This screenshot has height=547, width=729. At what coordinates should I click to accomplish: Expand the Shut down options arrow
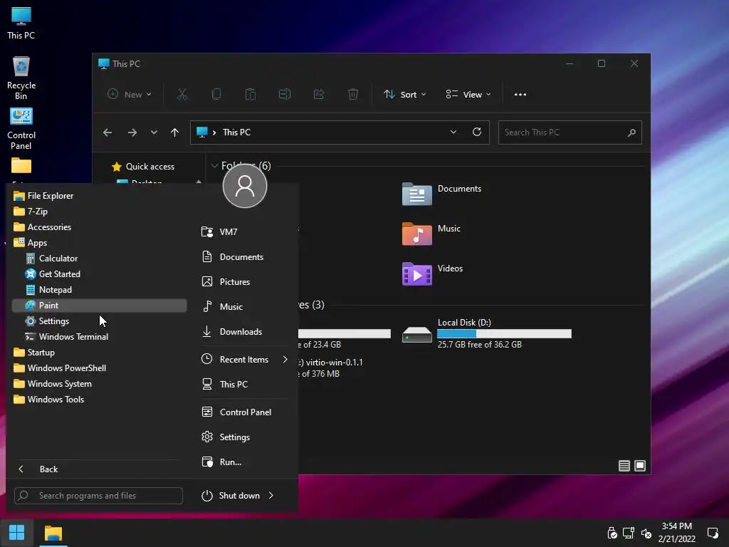pyautogui.click(x=271, y=496)
